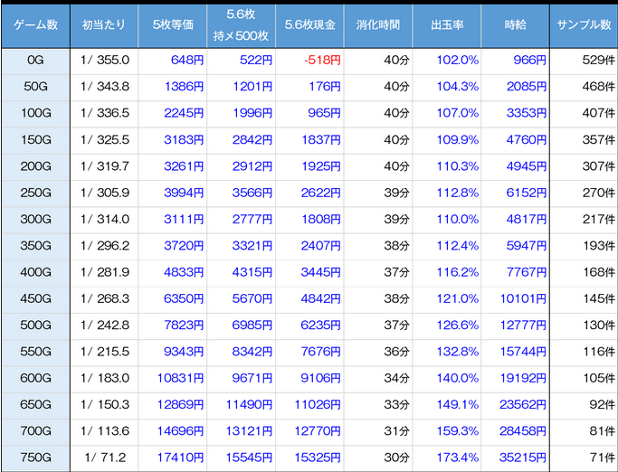Select the 5.6枚現金 column header
The image size is (618, 472).
[x=309, y=25]
